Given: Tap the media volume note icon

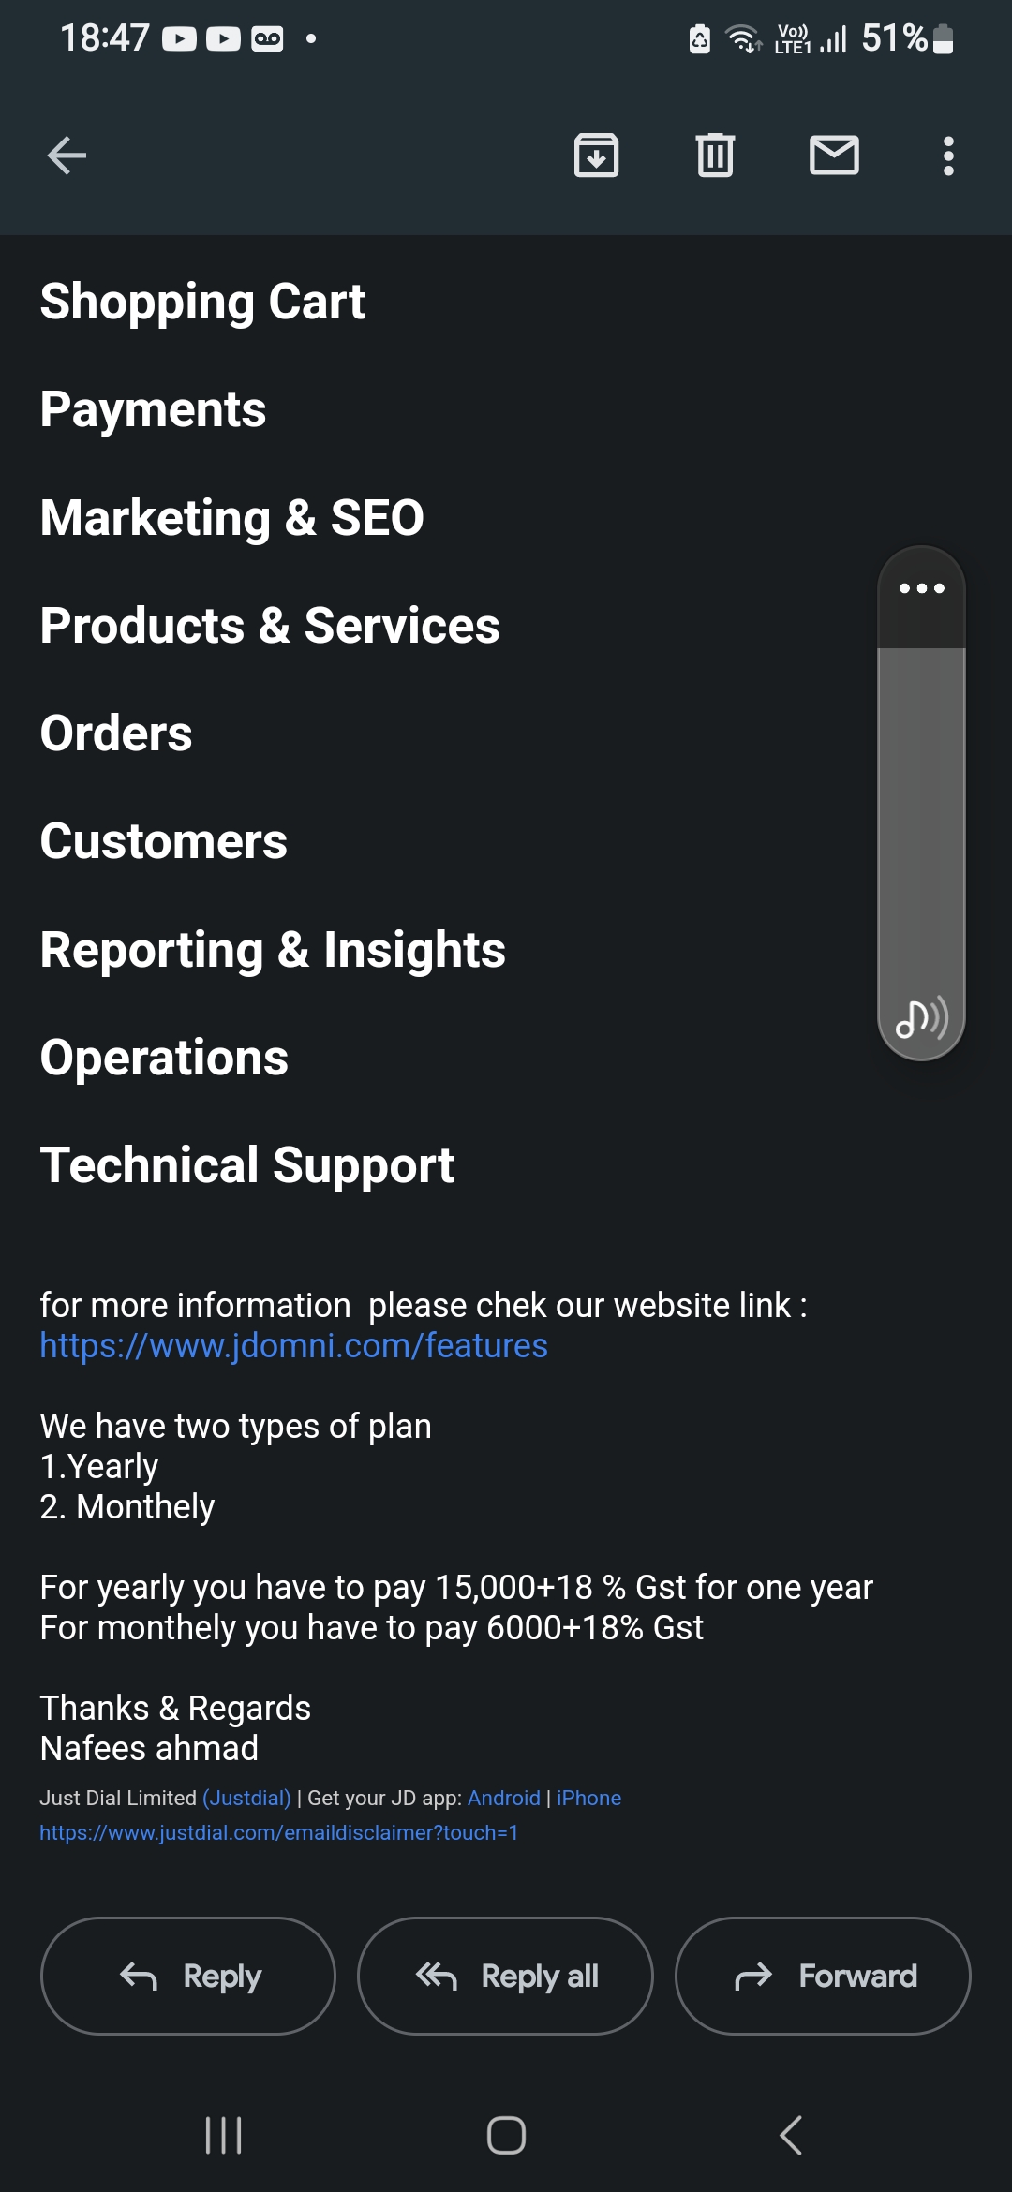Looking at the screenshot, I should (x=921, y=1018).
